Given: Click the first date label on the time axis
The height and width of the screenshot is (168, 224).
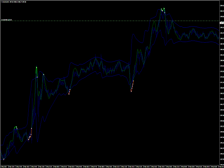Looking at the screenshot, I should [x=3, y=167].
